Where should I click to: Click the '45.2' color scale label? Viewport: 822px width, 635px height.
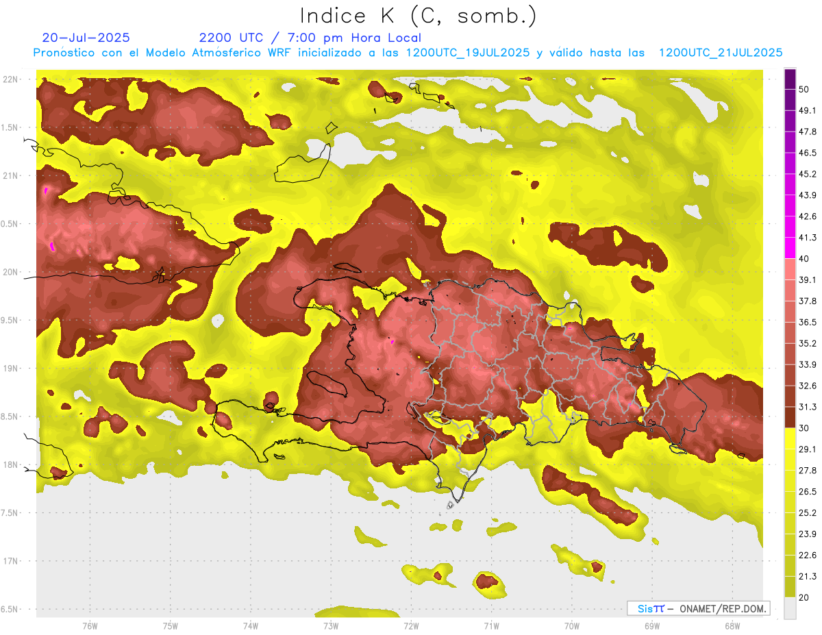coord(808,174)
